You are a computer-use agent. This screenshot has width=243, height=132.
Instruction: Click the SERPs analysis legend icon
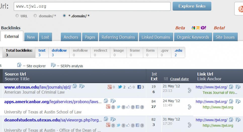tap(53, 65)
